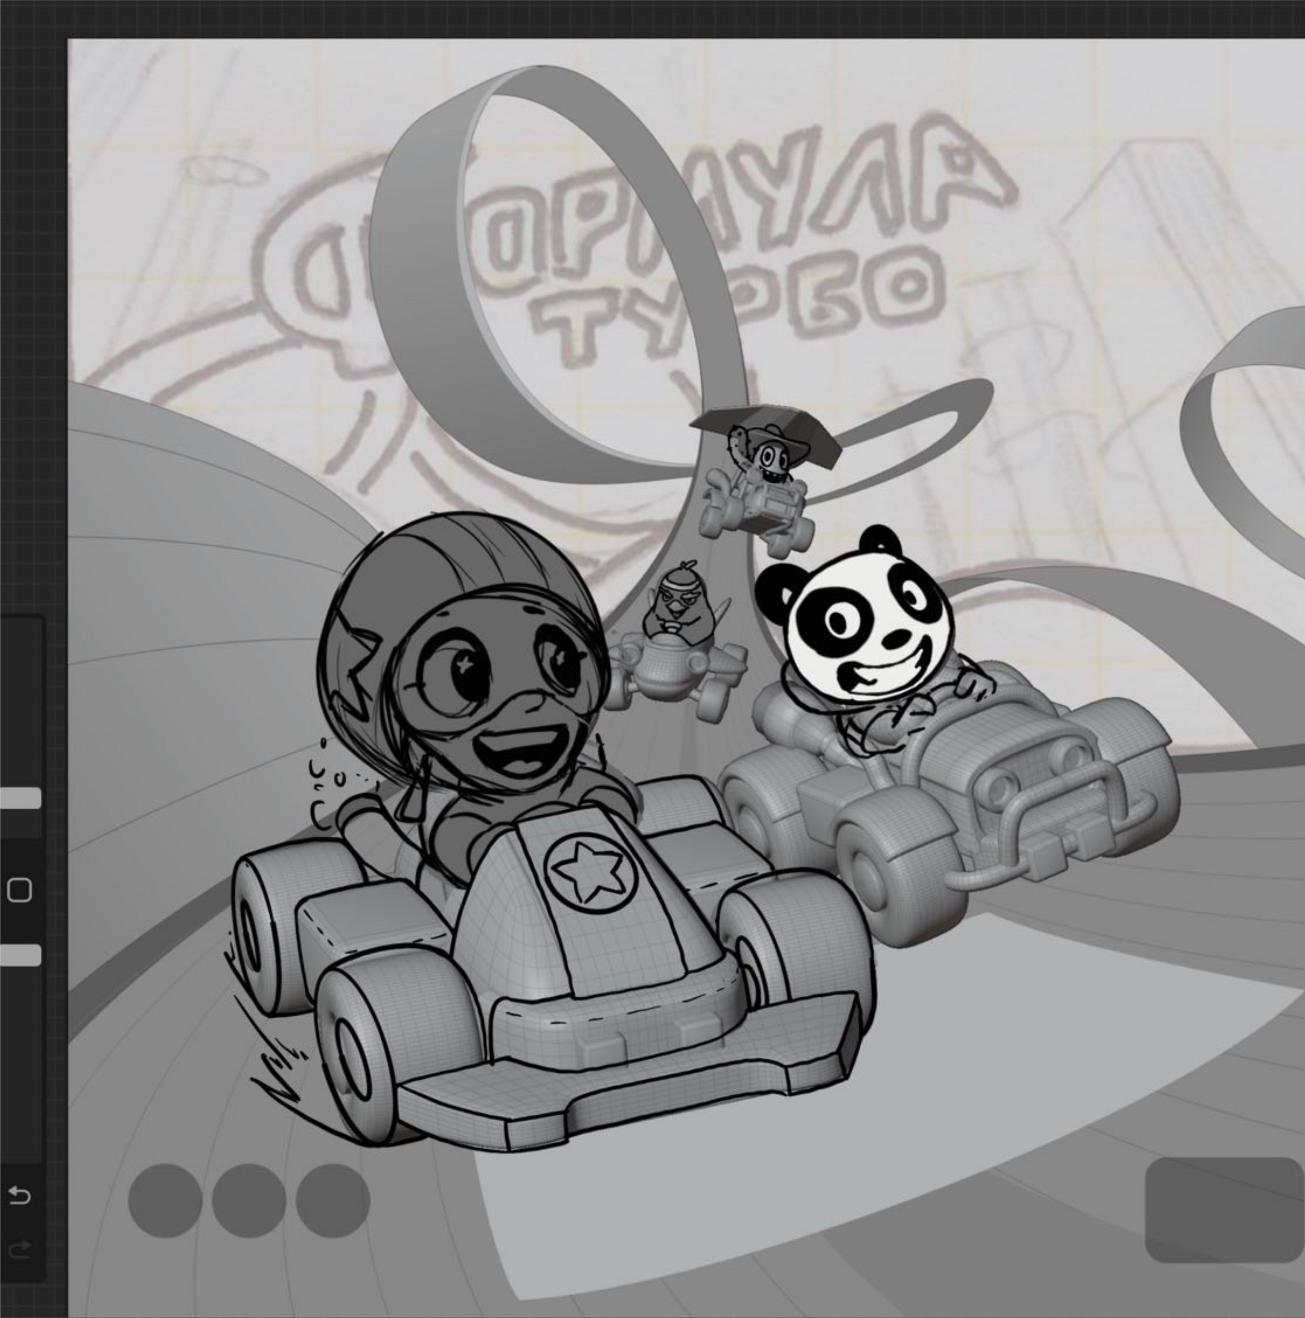Select the third gray circle
The height and width of the screenshot is (1318, 1305).
click(333, 1201)
